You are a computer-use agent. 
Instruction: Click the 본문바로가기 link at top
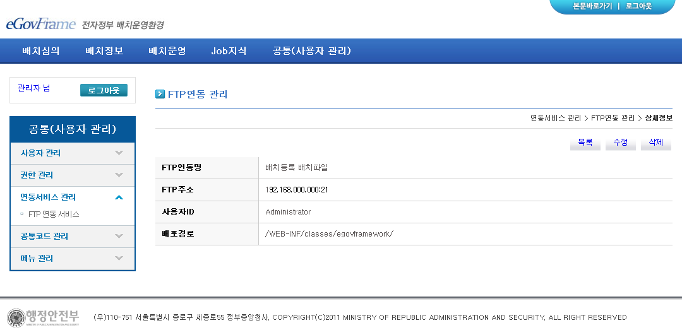click(x=592, y=6)
